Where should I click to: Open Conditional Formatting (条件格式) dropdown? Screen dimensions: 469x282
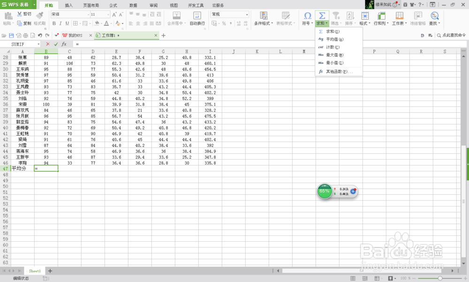[x=264, y=19]
